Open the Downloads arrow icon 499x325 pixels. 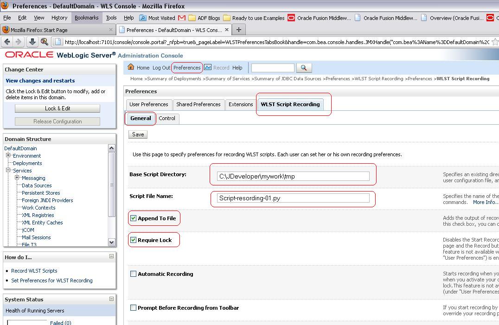click(x=32, y=42)
